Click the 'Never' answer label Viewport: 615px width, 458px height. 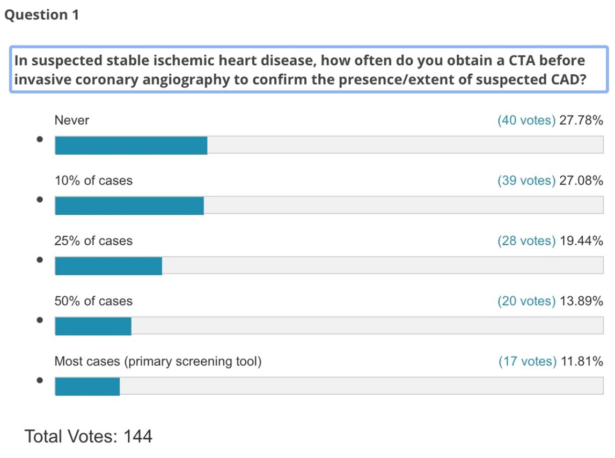[71, 121]
